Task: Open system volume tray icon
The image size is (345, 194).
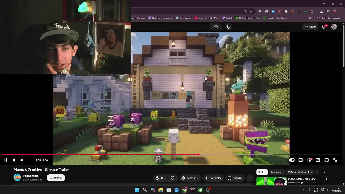Action: tap(327, 190)
